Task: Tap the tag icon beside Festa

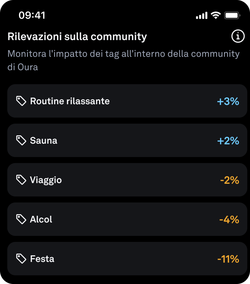Action: click(x=21, y=259)
